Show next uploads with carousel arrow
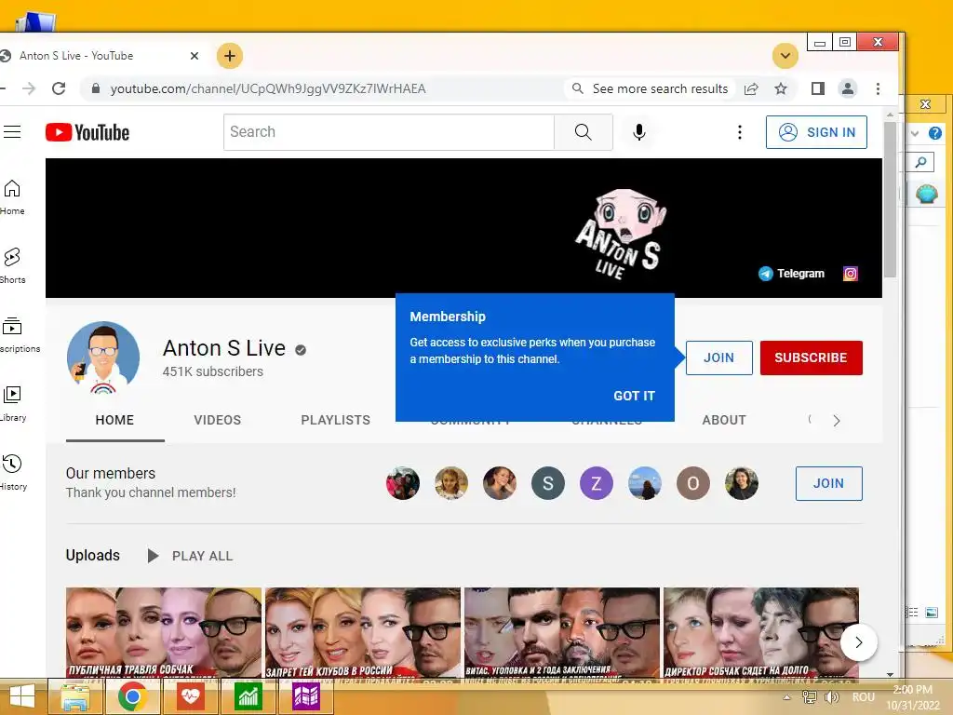The image size is (953, 715). (858, 642)
